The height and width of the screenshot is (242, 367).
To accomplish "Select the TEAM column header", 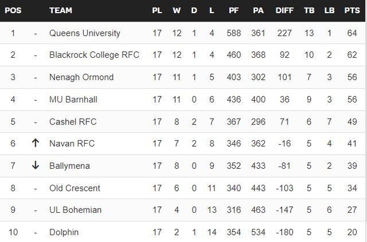I will tap(60, 11).
